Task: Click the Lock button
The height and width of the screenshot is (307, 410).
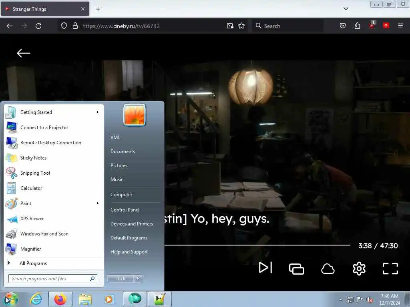Action: pyautogui.click(x=120, y=279)
